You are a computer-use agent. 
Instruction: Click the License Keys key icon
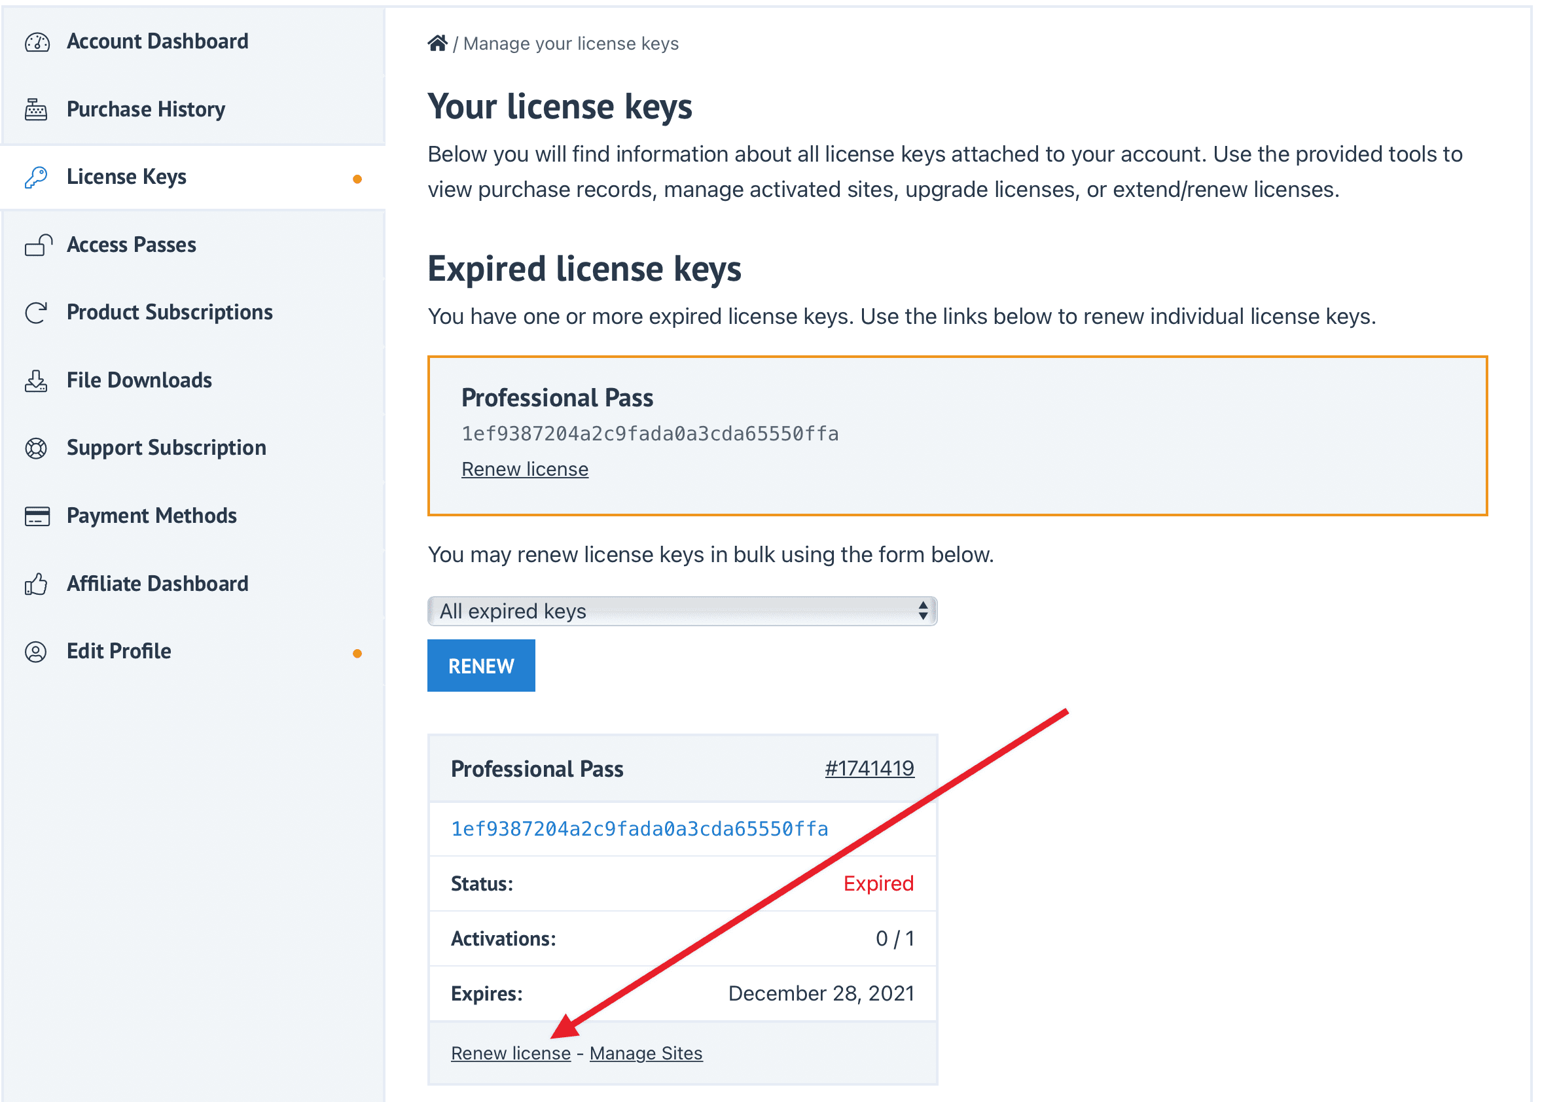coord(36,177)
